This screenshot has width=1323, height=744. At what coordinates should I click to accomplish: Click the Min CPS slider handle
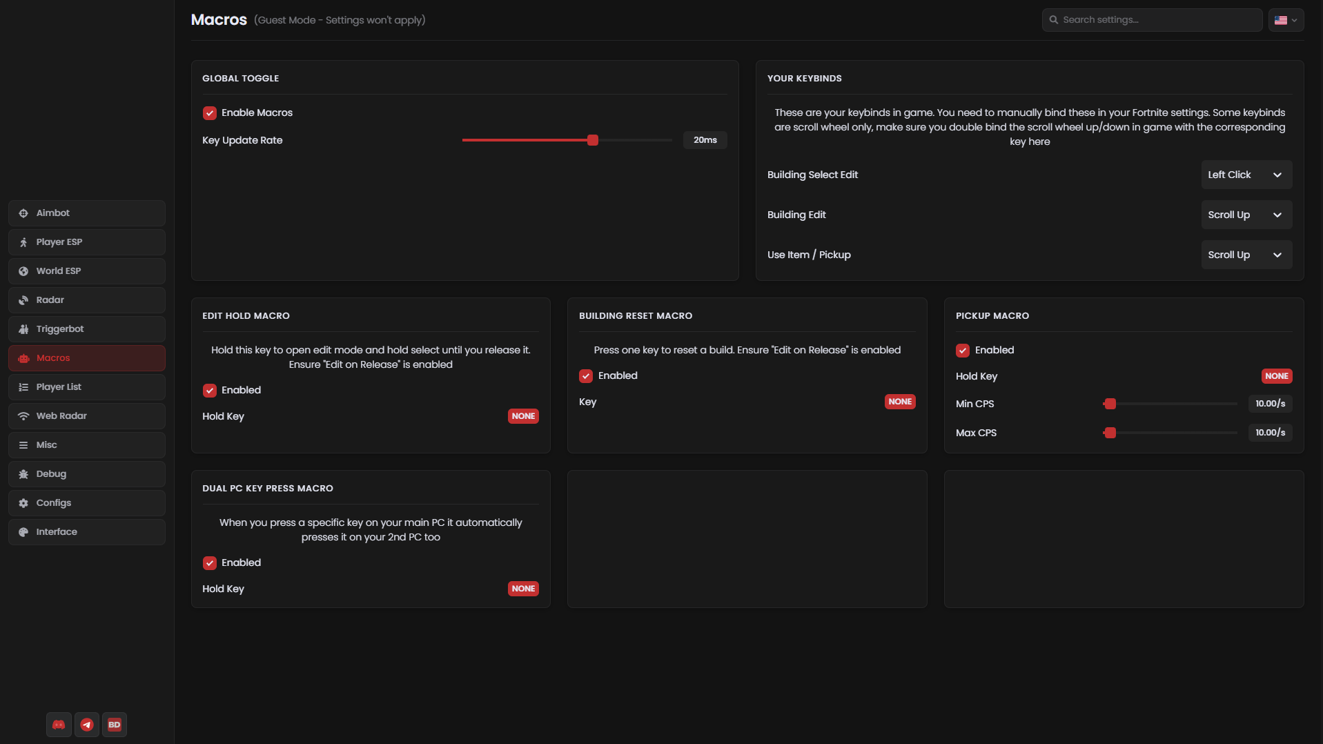pyautogui.click(x=1110, y=404)
